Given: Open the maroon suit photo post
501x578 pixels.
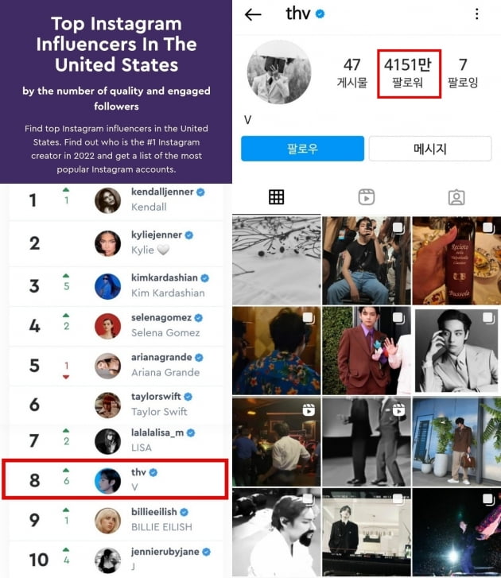Looking at the screenshot, I should (367, 351).
